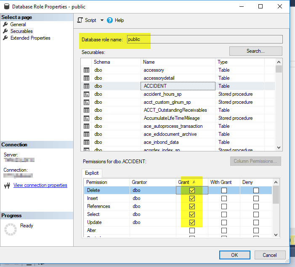Open the Script dropdown arrow
This screenshot has width=295, height=267.
102,20
